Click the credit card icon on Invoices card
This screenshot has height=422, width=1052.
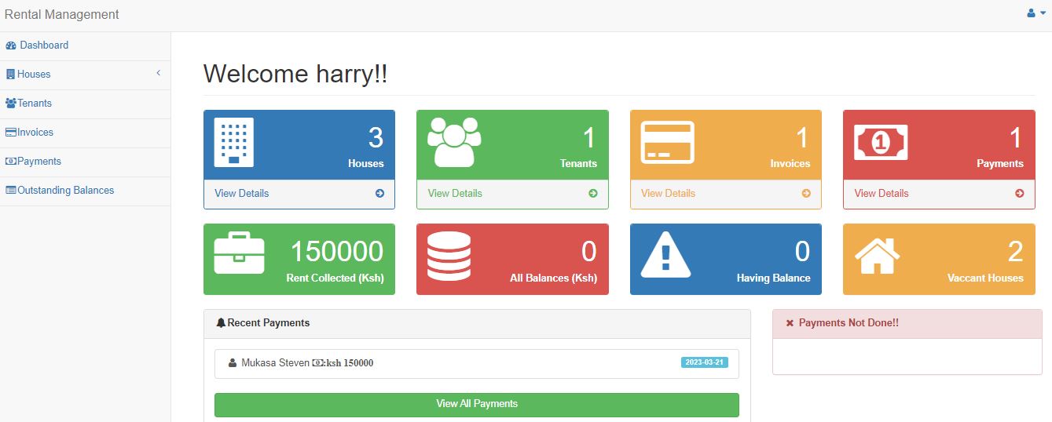tap(668, 142)
